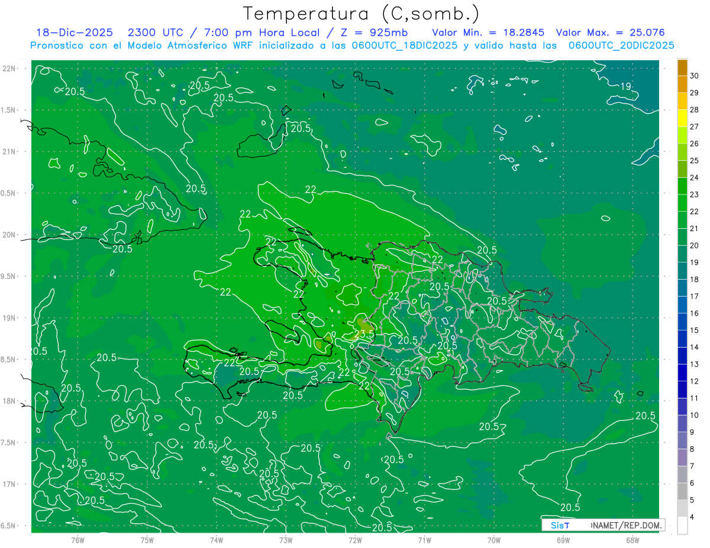
Task: Click legend value "24" on the color scale
Action: 695,177
